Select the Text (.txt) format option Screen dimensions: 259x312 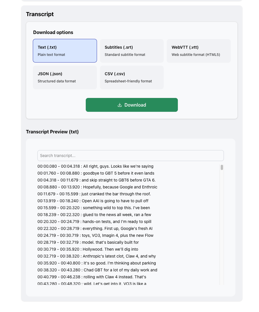click(x=65, y=51)
